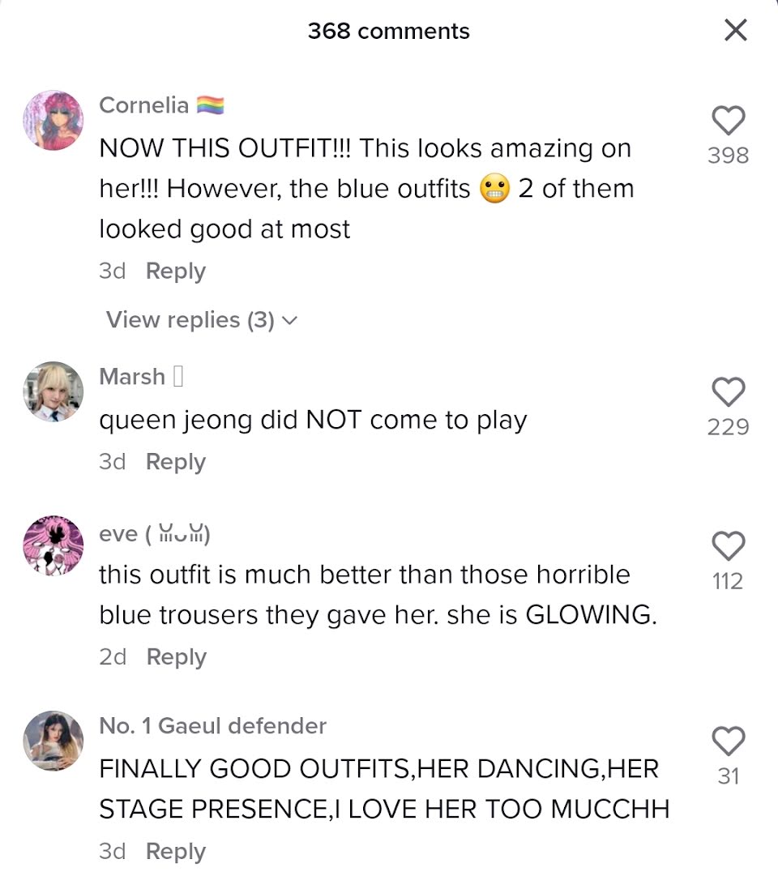
Task: Like eve's comment about blue trousers
Action: (729, 546)
